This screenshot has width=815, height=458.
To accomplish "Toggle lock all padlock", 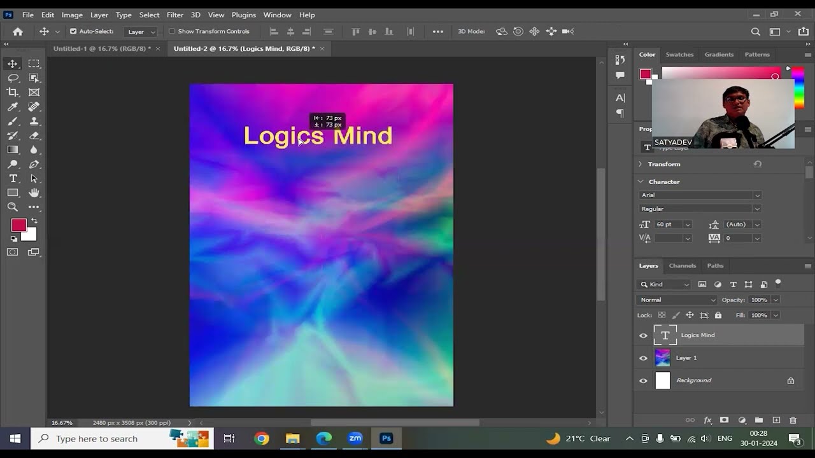I will coord(718,316).
